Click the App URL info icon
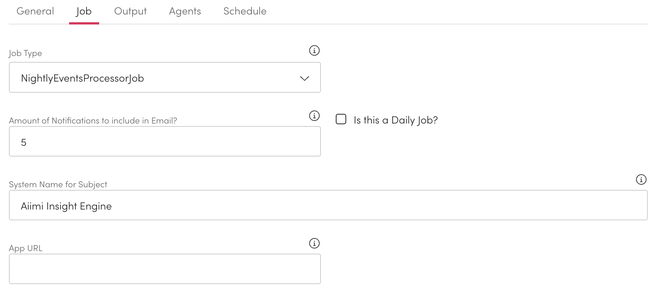Screen dimensions: 653x290 314,243
